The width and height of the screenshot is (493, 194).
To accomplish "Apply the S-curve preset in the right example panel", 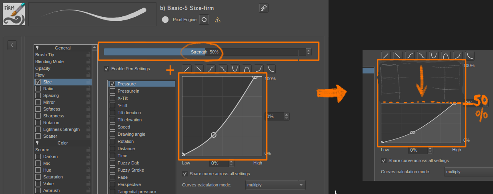I will click(x=410, y=55).
